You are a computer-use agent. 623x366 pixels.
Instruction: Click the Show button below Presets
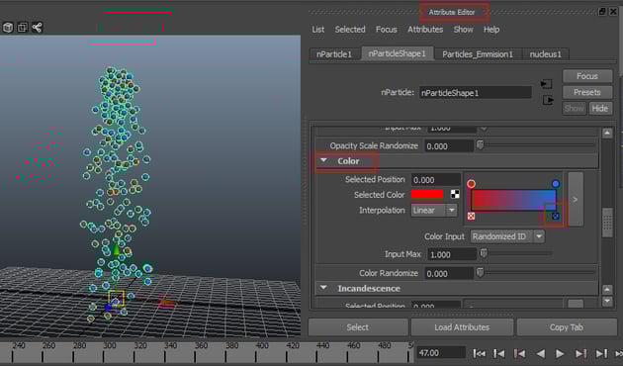pos(575,108)
